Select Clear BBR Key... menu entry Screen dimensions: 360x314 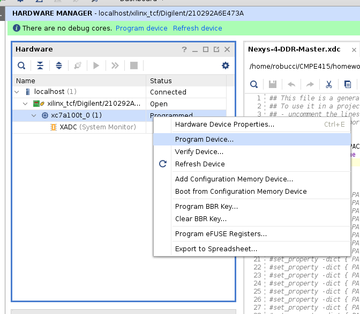pos(252,219)
